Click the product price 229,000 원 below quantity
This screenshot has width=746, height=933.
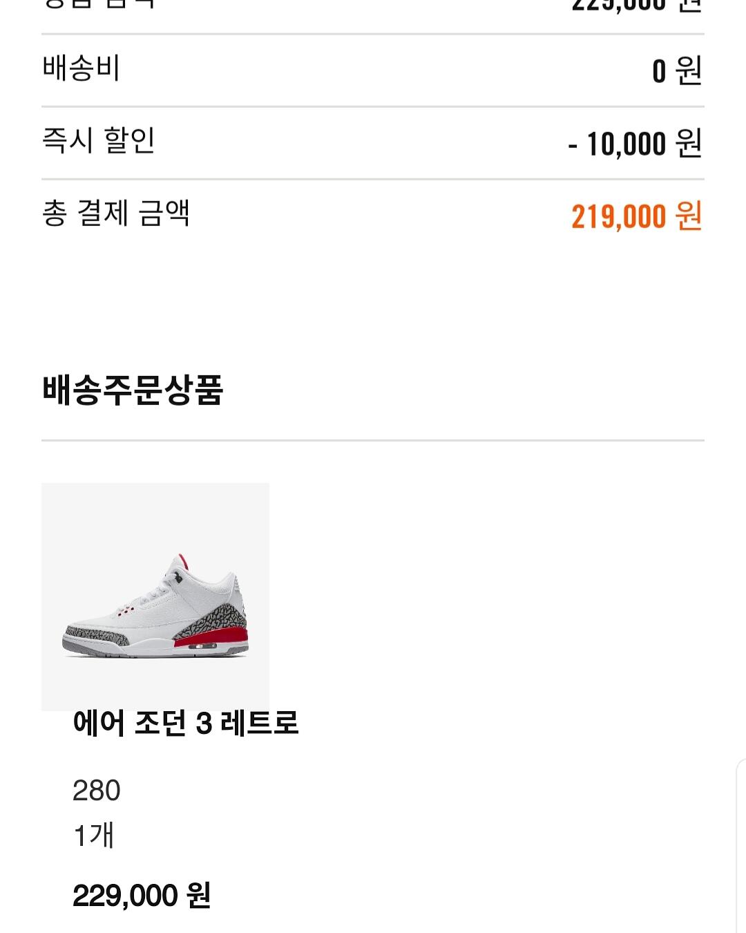pyautogui.click(x=142, y=896)
